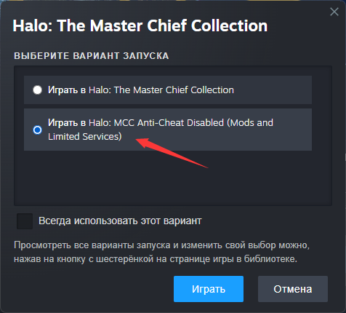Click the Просмотреть все варианты запуска help text
The image size is (346, 313).
click(161, 252)
